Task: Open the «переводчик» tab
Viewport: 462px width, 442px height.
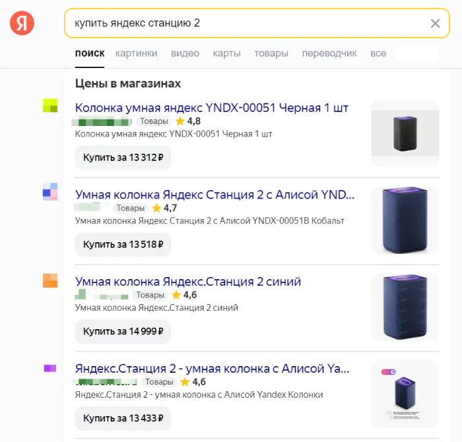Action: click(329, 53)
